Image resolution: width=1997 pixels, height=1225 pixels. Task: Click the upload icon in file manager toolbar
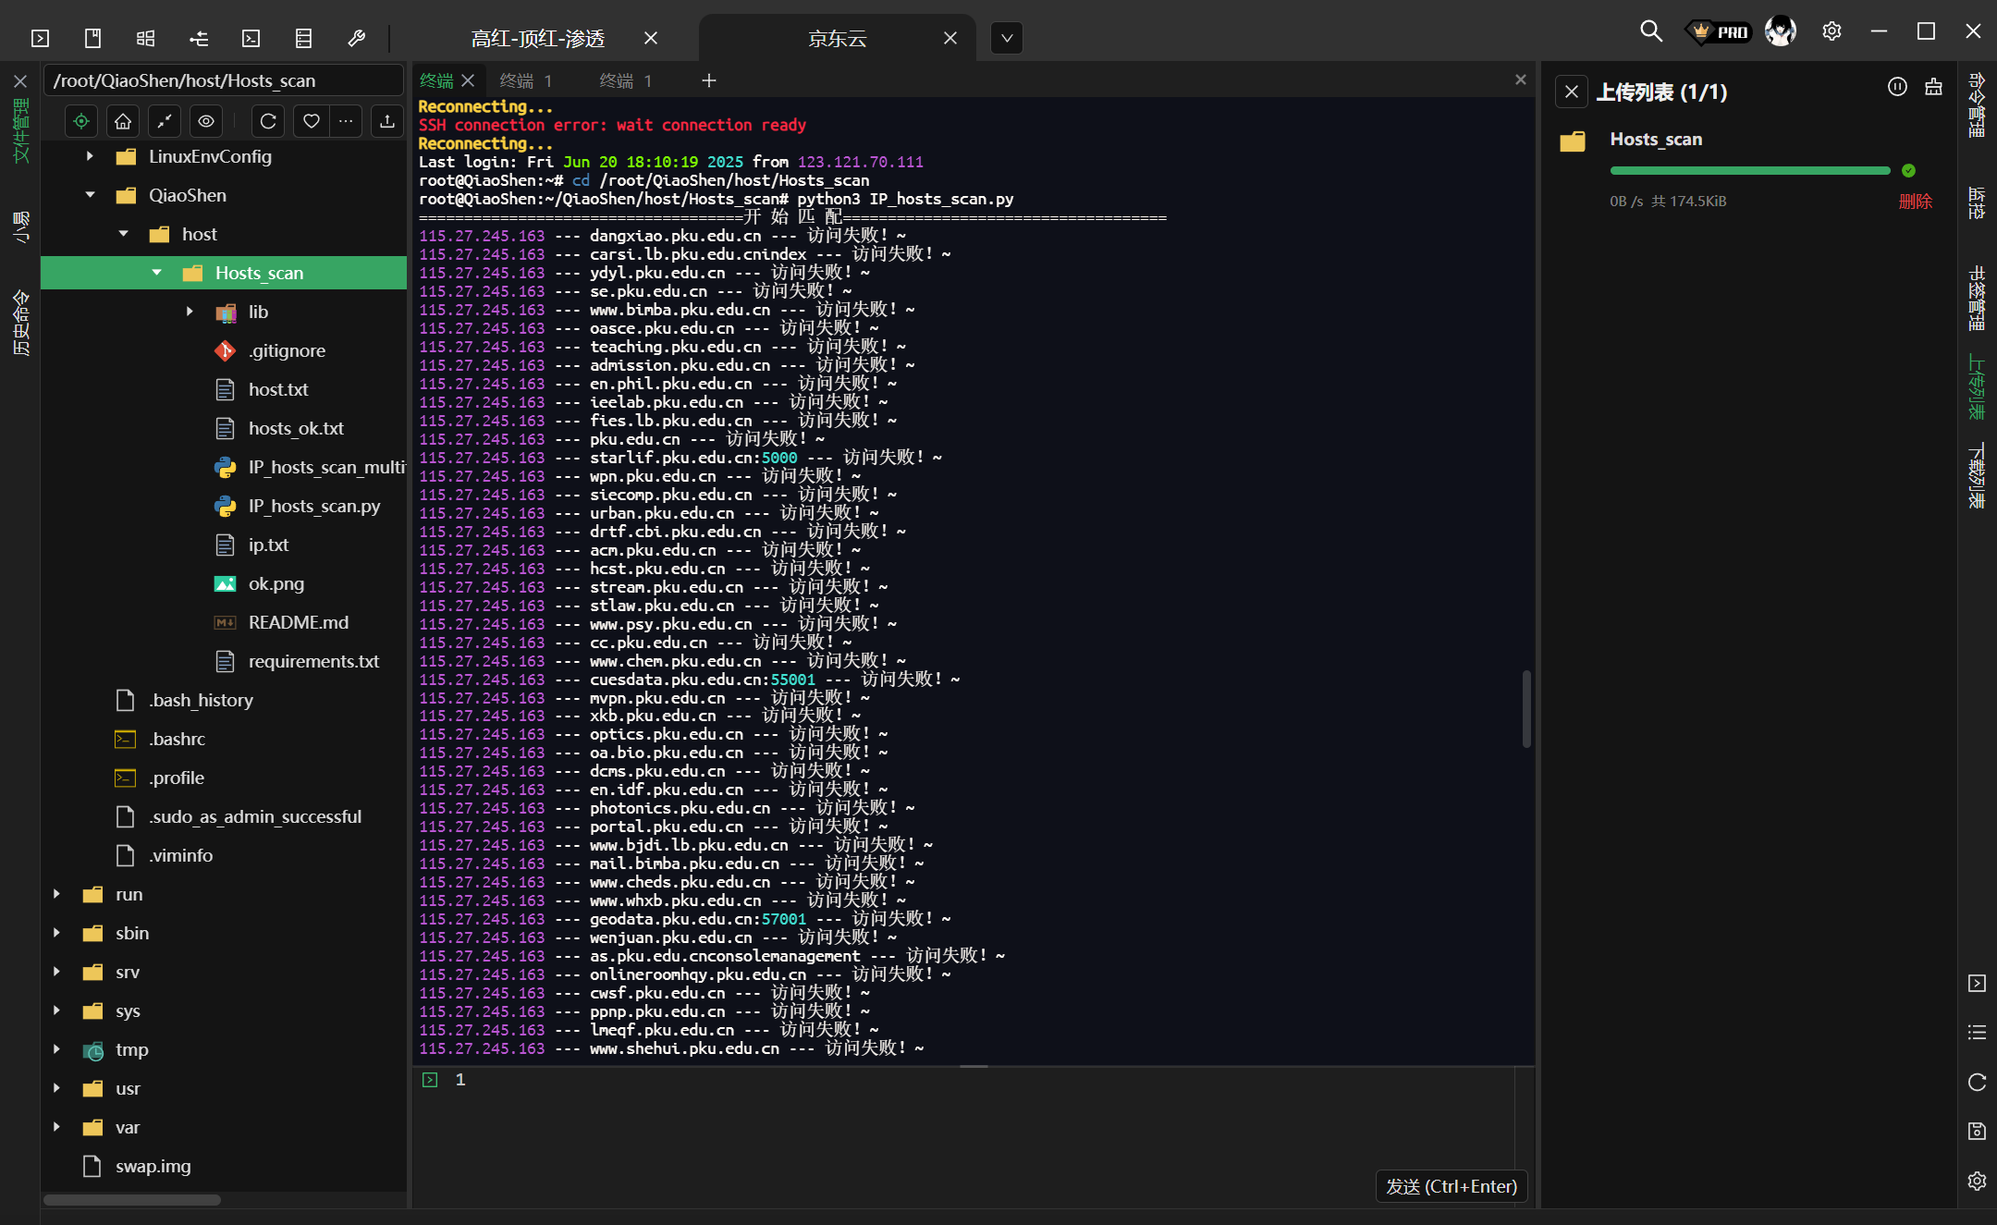[387, 121]
